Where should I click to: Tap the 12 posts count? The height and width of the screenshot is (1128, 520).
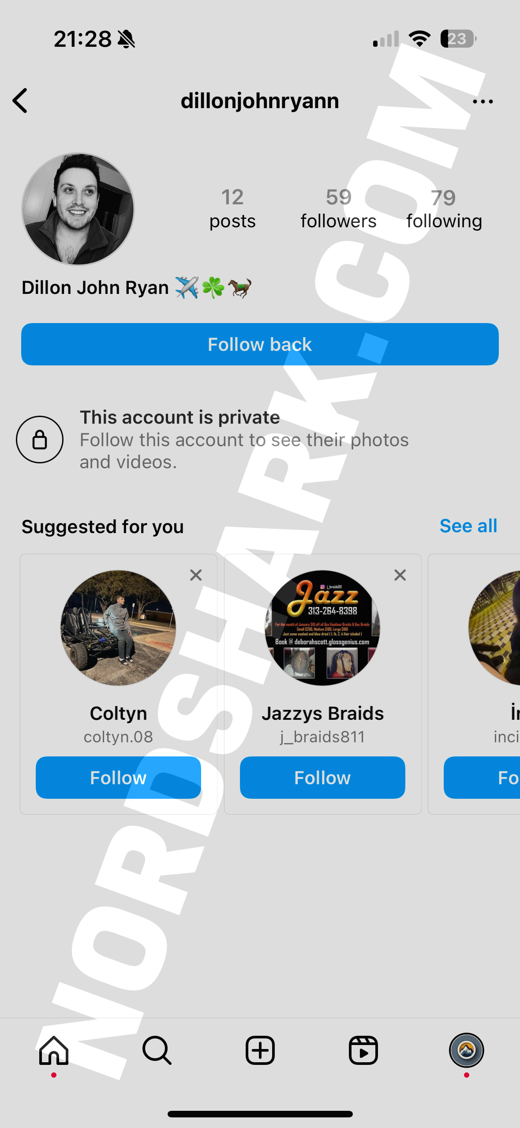click(x=232, y=208)
